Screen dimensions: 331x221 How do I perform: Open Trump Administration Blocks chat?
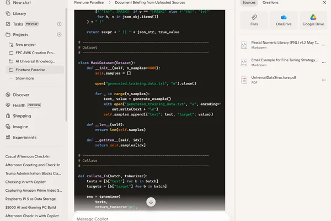[33, 173]
